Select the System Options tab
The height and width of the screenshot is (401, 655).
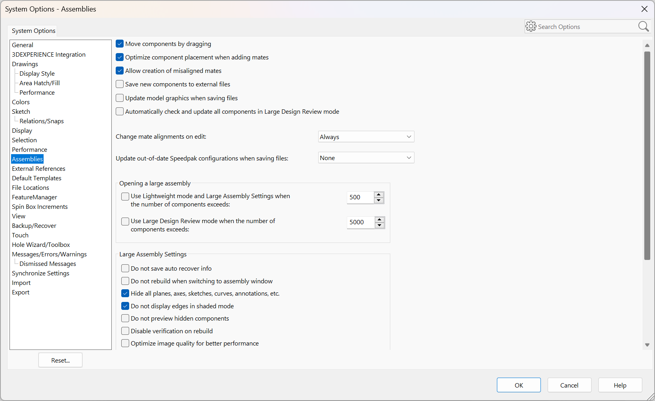click(33, 31)
